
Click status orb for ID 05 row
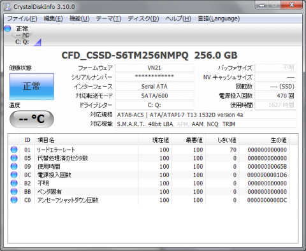tap(14, 158)
